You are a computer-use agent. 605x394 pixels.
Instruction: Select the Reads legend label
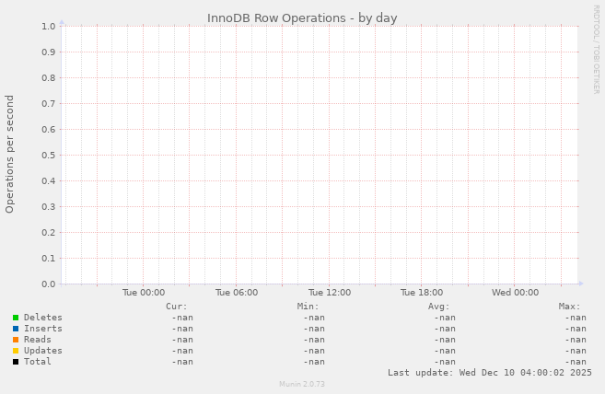pos(38,339)
